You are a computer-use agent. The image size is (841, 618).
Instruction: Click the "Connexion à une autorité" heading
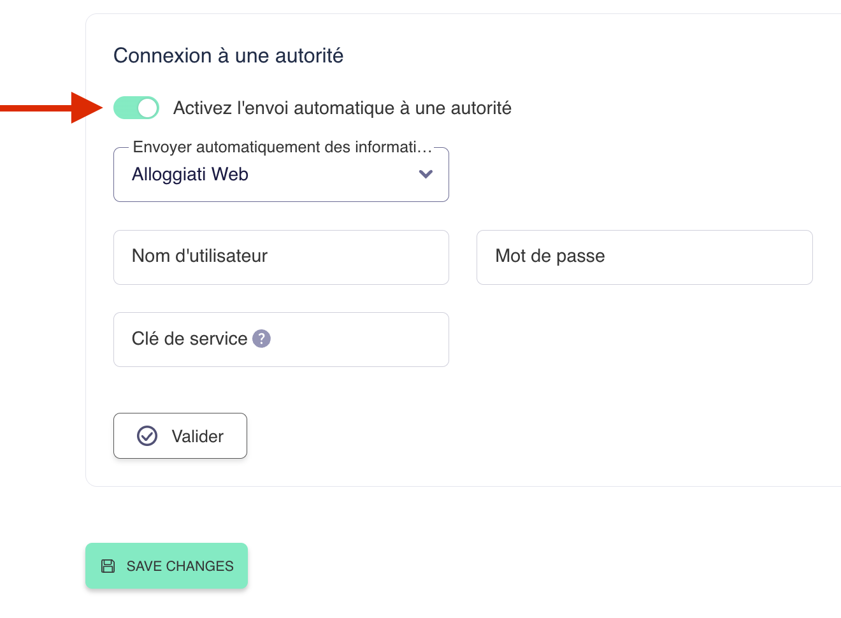click(228, 56)
